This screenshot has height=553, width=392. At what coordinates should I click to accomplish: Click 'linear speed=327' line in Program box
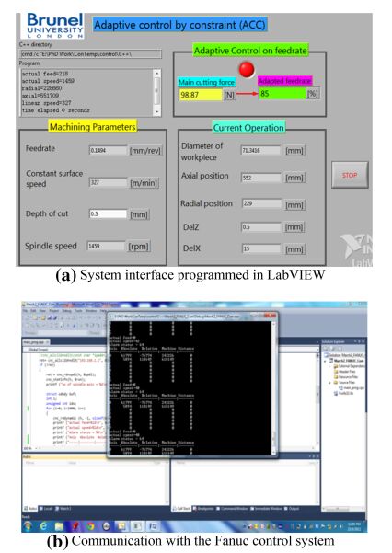(x=47, y=103)
